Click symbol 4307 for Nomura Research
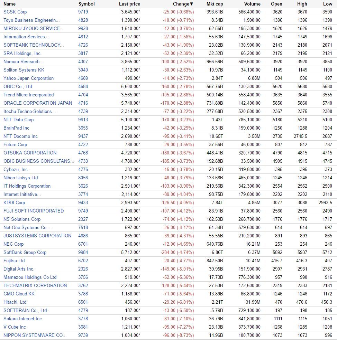This screenshot has width=337, height=340. (83, 62)
